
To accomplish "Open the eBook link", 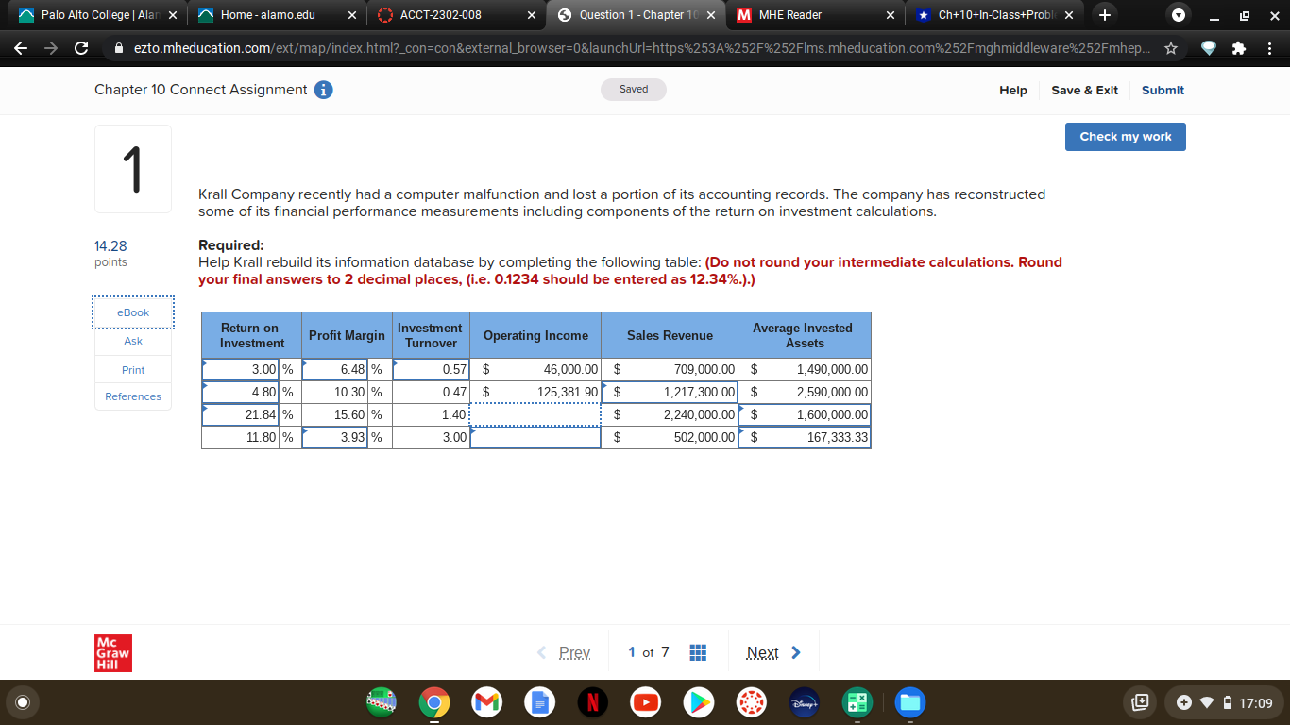I will [x=132, y=312].
